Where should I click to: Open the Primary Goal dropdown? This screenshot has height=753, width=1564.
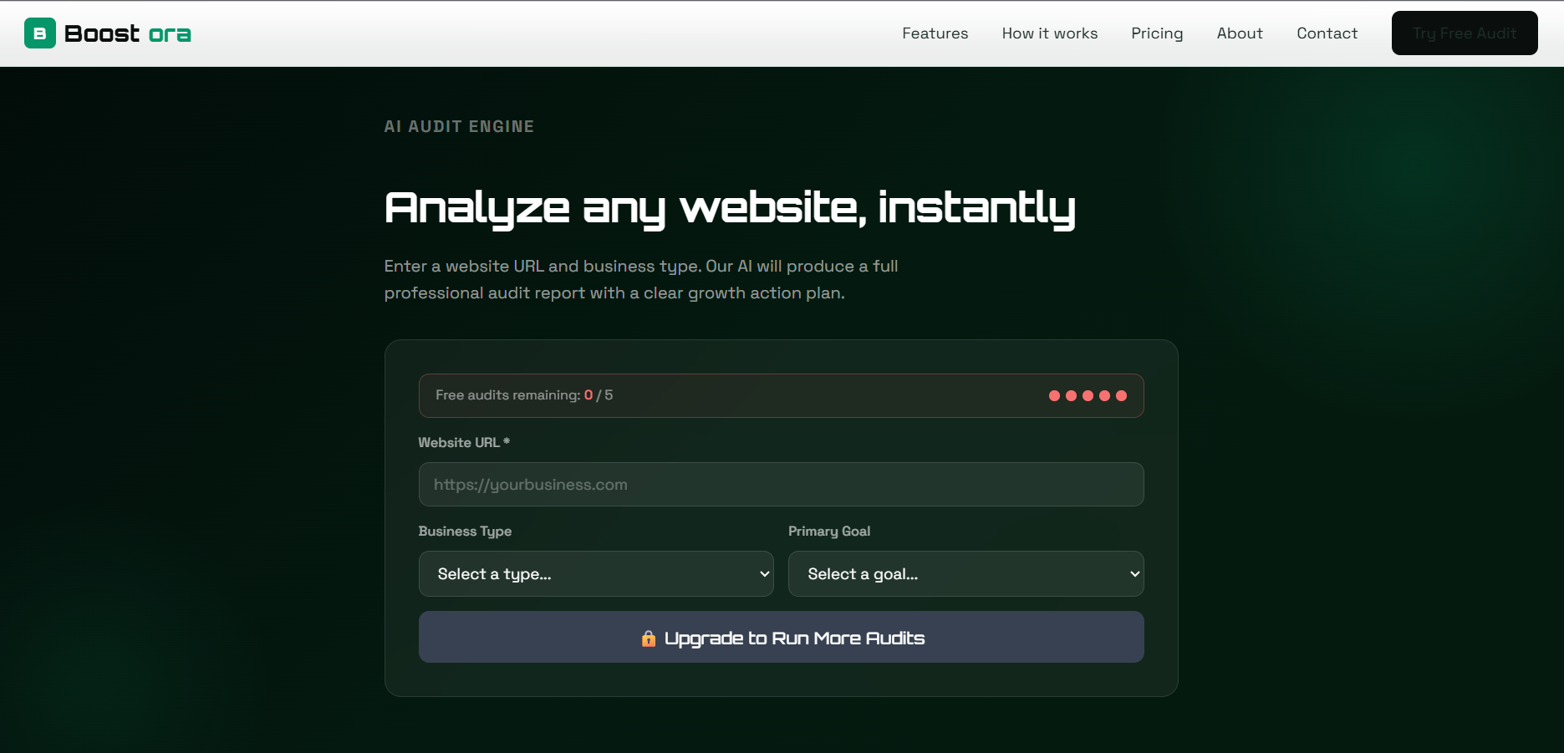pos(965,574)
